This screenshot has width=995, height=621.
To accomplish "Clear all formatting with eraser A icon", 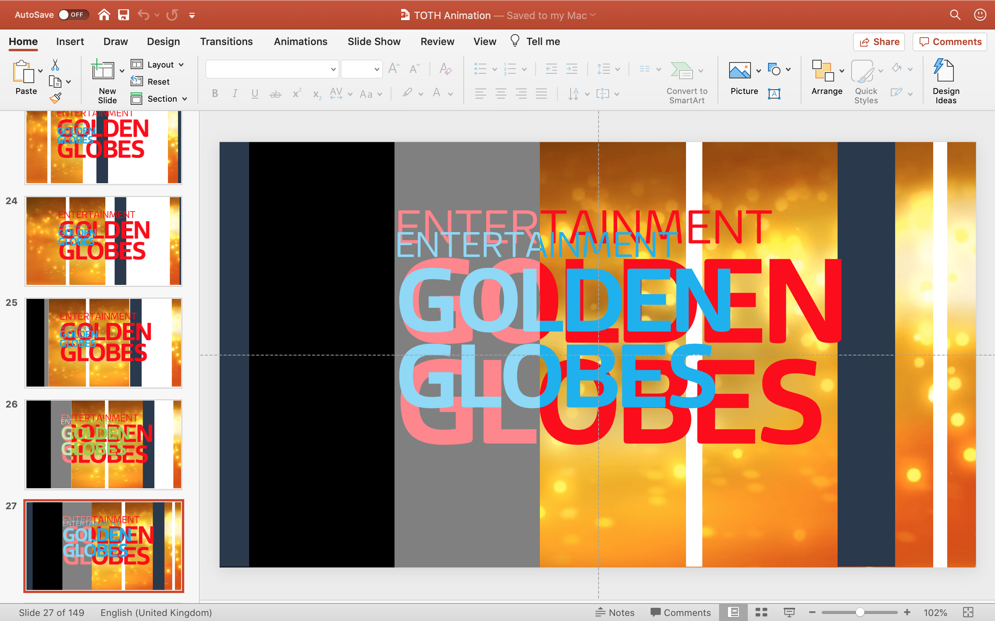I will click(445, 69).
